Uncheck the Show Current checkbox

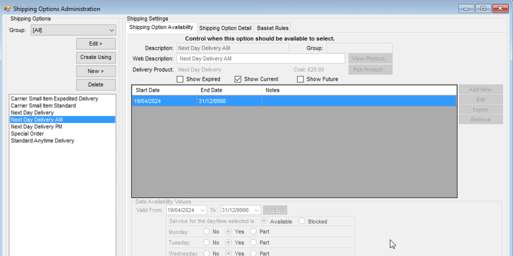pos(238,79)
